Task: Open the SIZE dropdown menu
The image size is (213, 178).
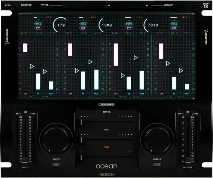Action: tap(7, 6)
